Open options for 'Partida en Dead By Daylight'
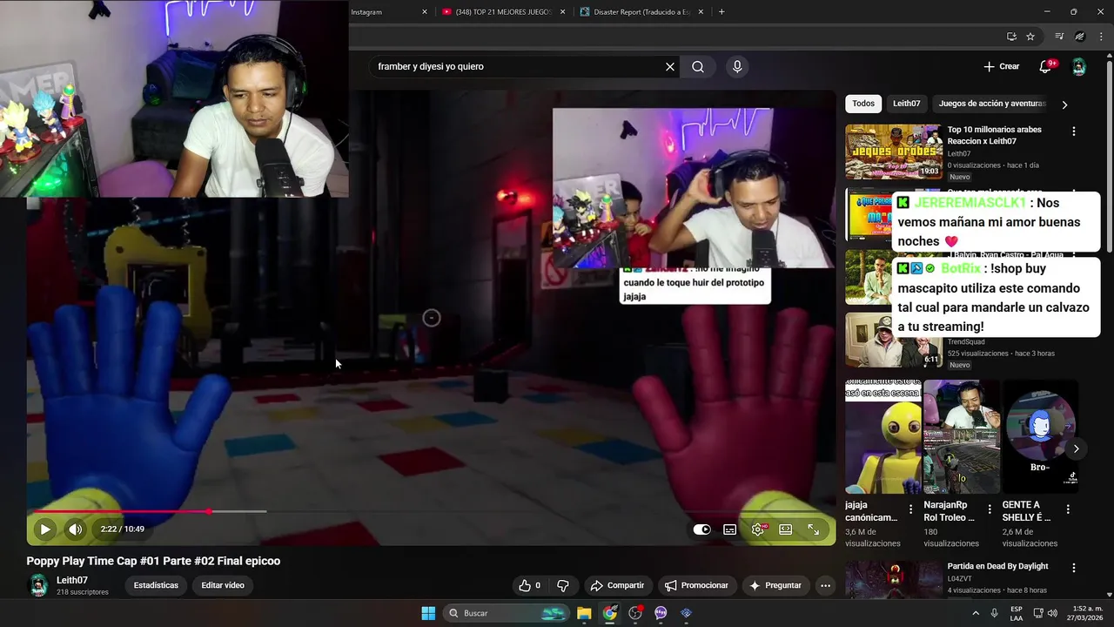This screenshot has width=1114, height=627. coord(1073,568)
